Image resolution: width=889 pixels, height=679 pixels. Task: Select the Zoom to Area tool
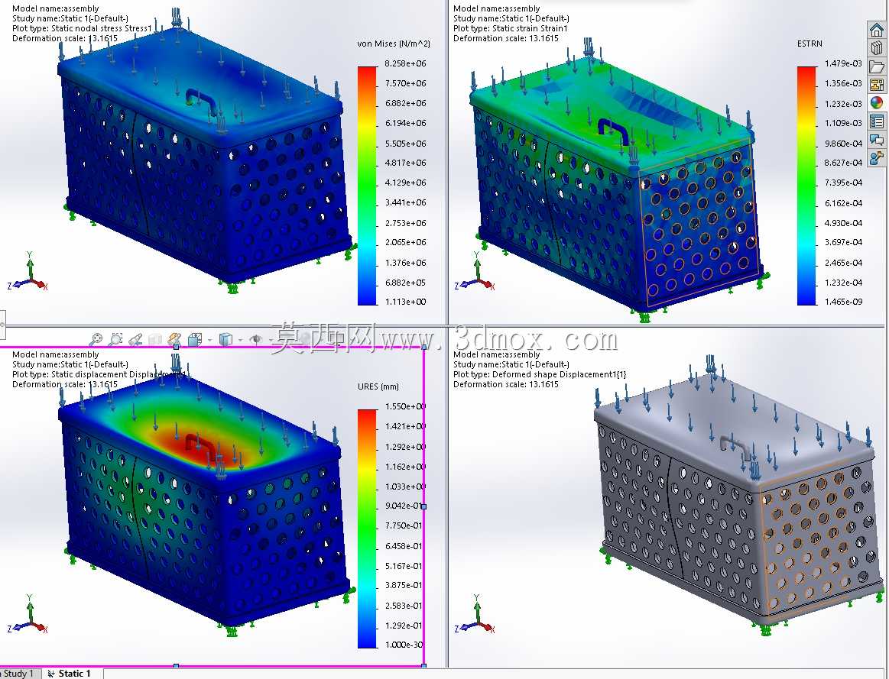tap(115, 339)
